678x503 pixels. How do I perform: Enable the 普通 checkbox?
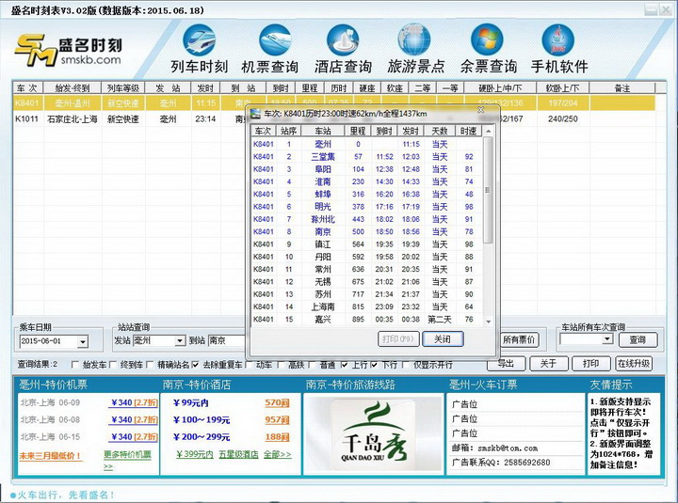coord(313,365)
